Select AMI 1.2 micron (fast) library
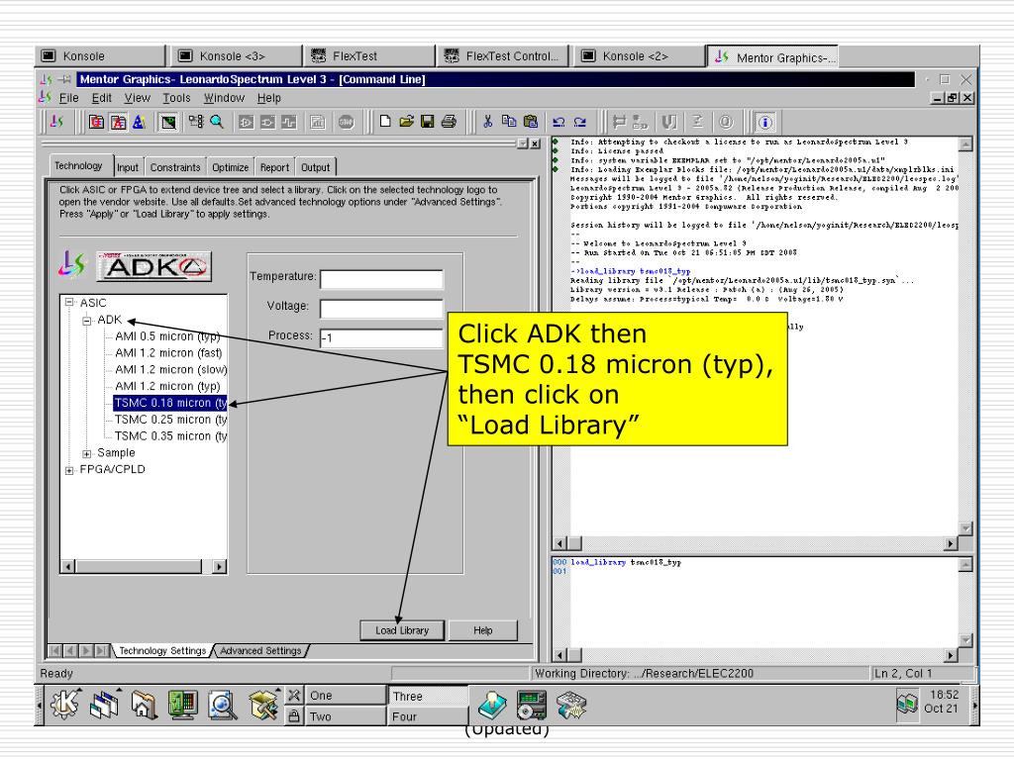 (168, 353)
